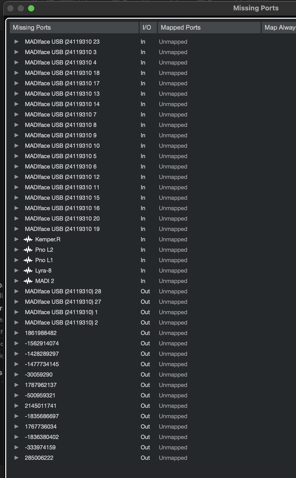
Task: Select the 2145011741 output port row
Action: [x=151, y=406]
